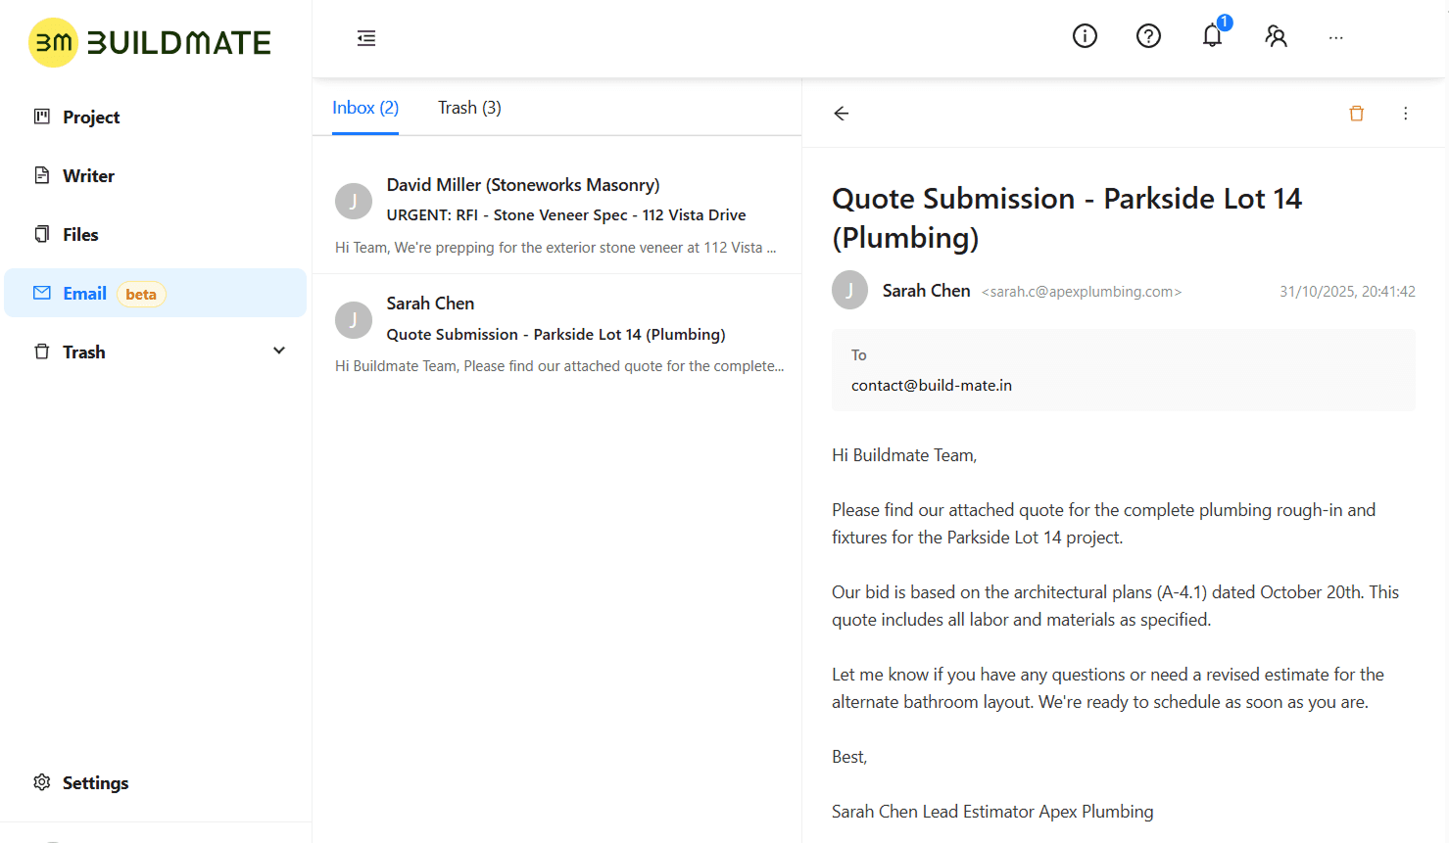Viewport: 1449px width, 843px height.
Task: Click the Settings gear icon
Action: [42, 782]
